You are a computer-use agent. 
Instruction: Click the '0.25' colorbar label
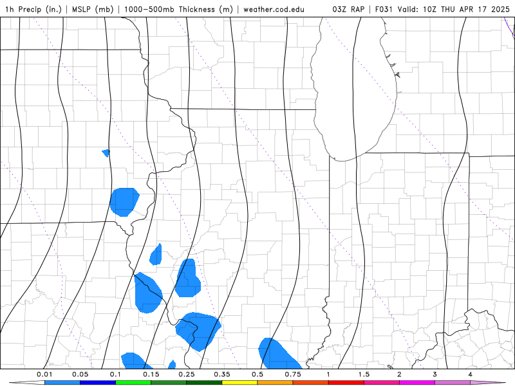coord(187,374)
